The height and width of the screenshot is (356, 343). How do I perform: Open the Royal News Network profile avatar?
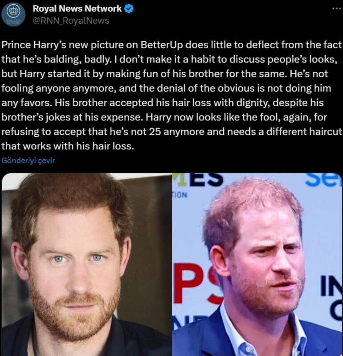click(13, 14)
